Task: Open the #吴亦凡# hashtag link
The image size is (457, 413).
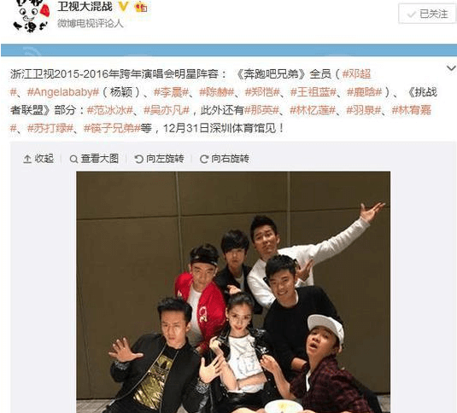Action: (167, 110)
